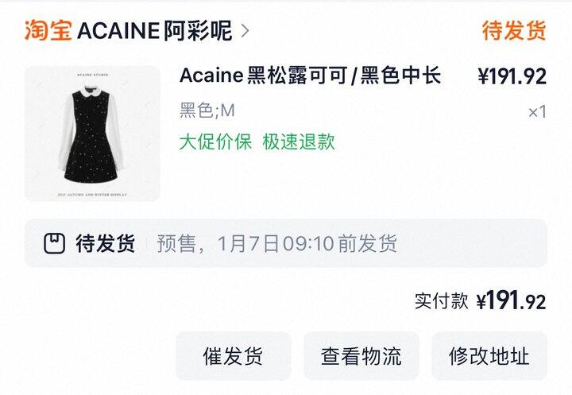The height and width of the screenshot is (395, 572).
Task: Tap the 黑色;M variant text
Action: click(x=207, y=110)
